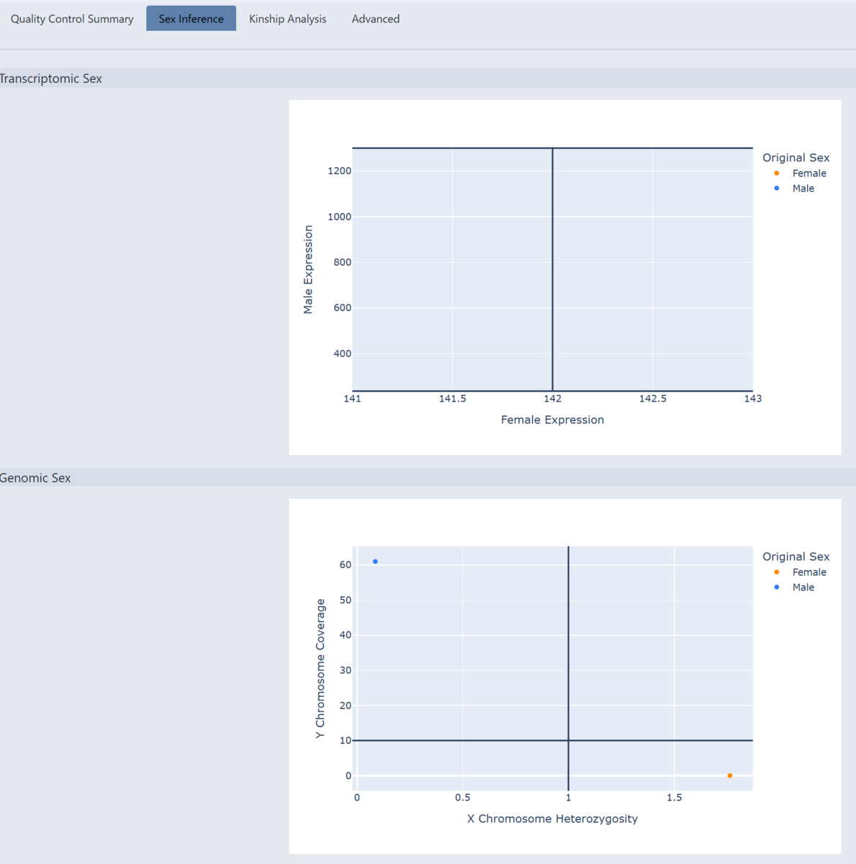
Task: Open the Advanced tab
Action: (375, 19)
